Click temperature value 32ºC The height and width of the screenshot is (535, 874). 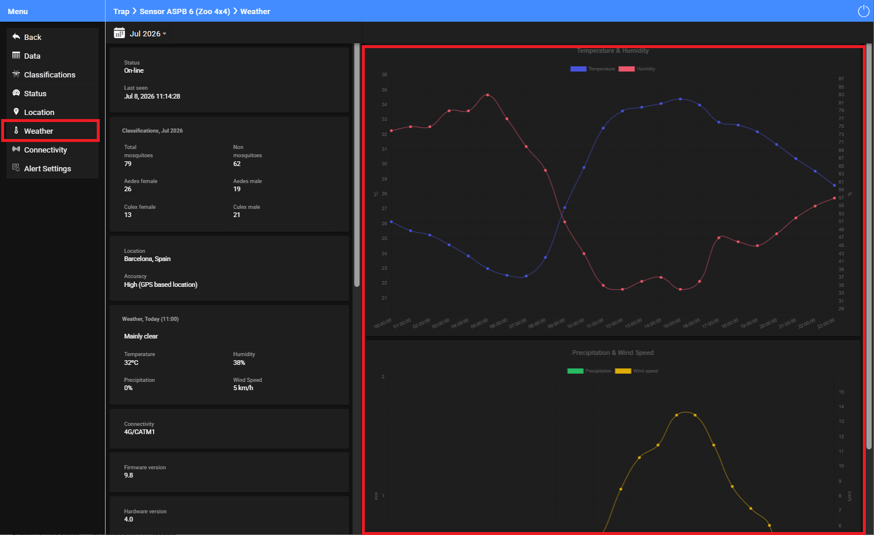click(x=131, y=363)
